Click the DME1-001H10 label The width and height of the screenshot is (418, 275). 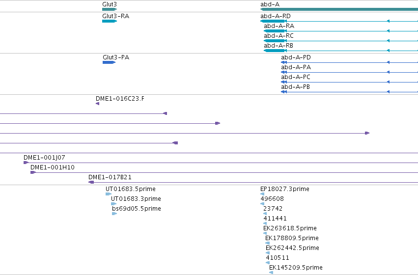coord(53,167)
